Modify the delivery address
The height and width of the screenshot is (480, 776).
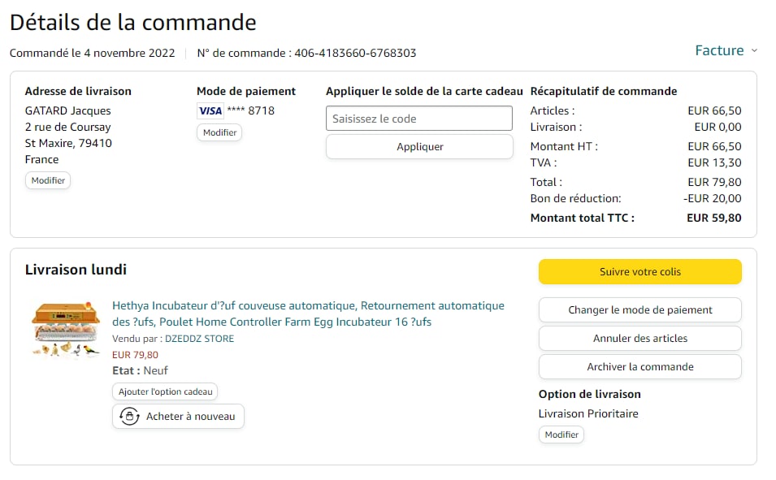point(48,180)
